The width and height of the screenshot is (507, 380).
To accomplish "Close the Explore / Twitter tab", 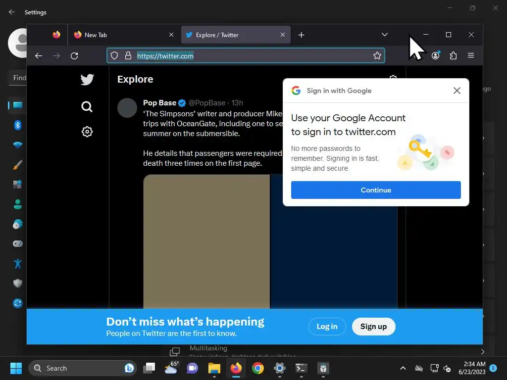I will (283, 35).
